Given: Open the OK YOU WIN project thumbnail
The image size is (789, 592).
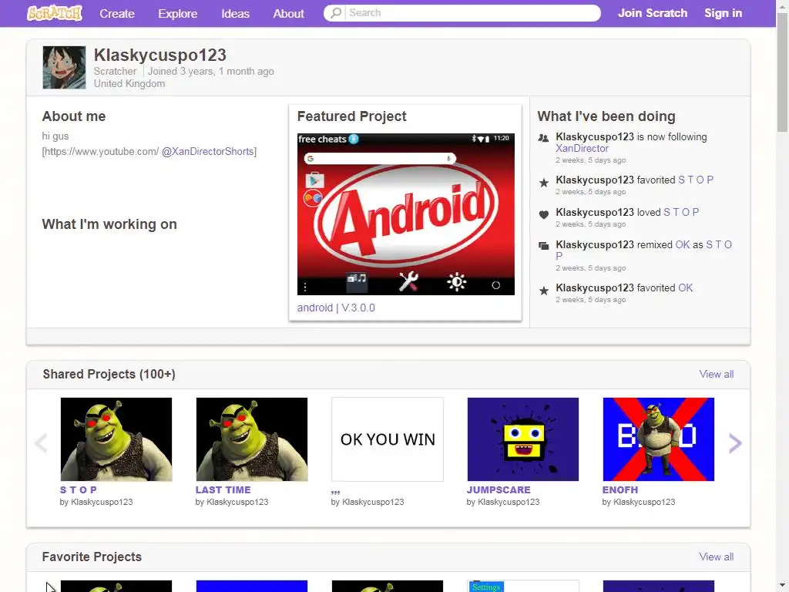Looking at the screenshot, I should coord(388,439).
